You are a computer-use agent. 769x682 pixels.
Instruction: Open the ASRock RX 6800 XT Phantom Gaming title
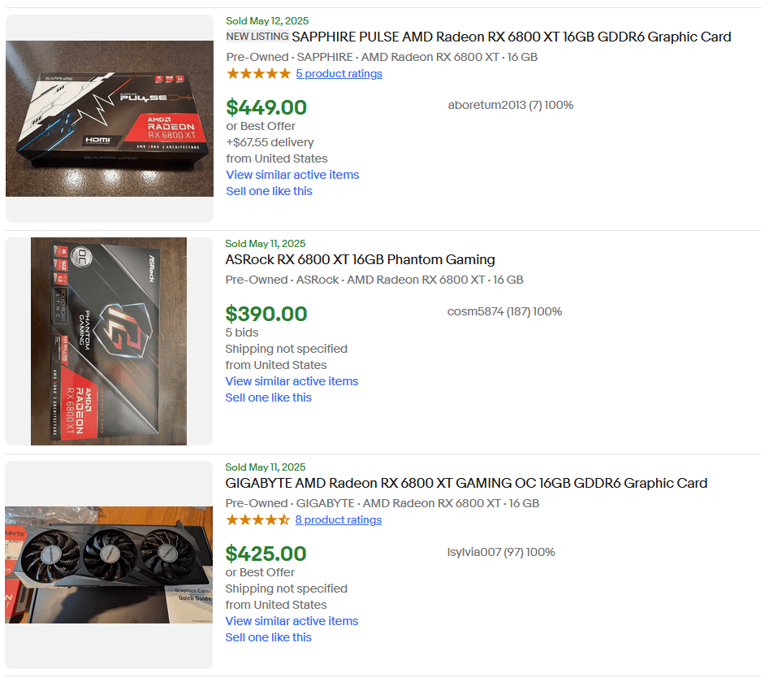[x=360, y=260]
